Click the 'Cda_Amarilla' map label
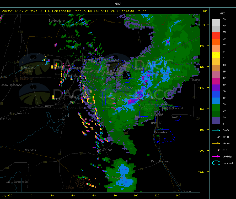Screen dimensions: 236x199 click(x=20, y=113)
